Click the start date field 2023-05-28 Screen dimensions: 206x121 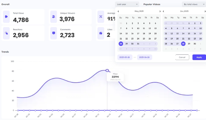coord(125,57)
